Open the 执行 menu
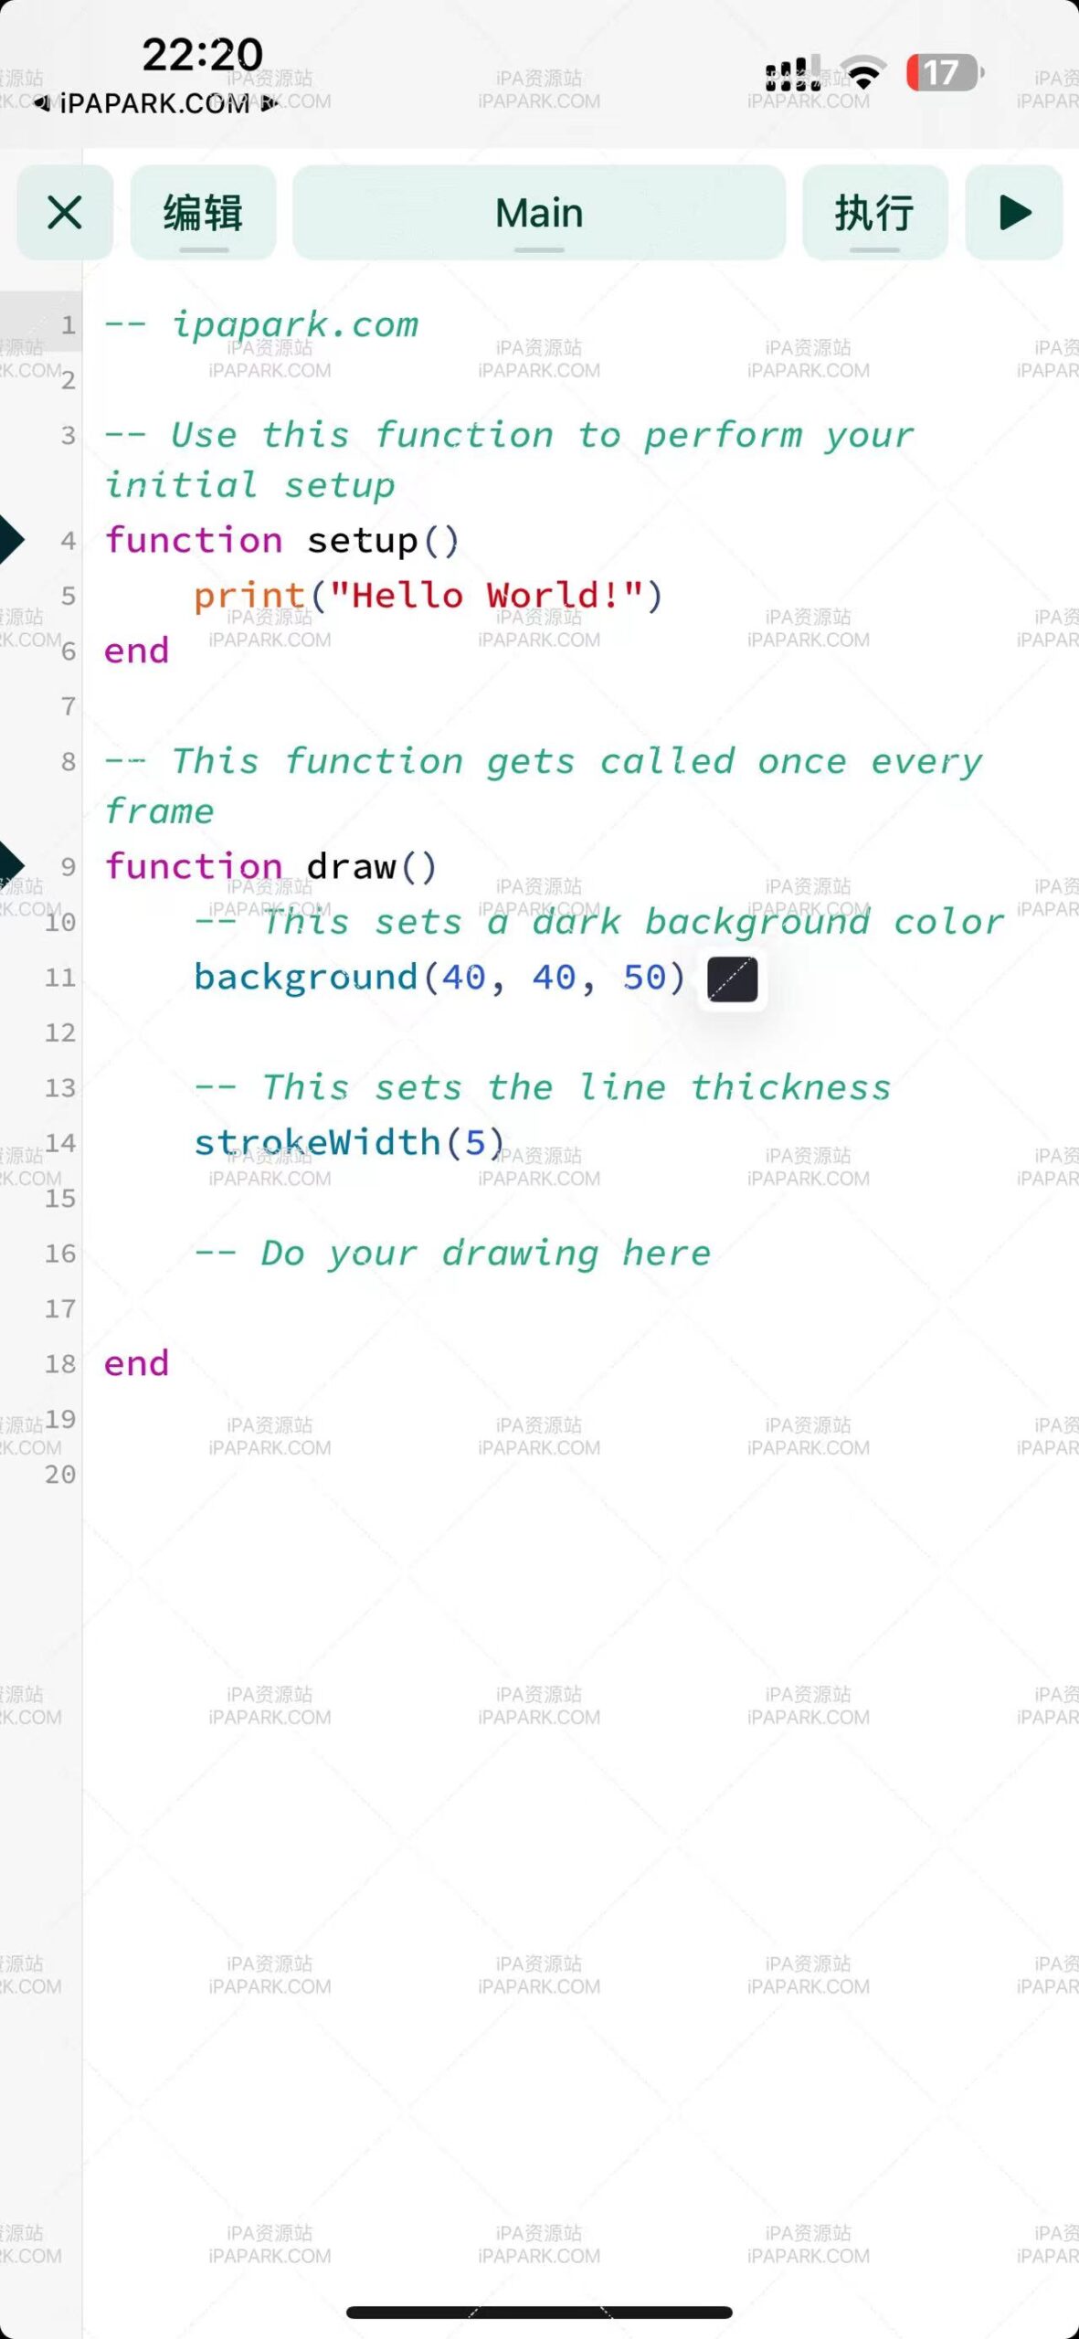1079x2339 pixels. [874, 213]
